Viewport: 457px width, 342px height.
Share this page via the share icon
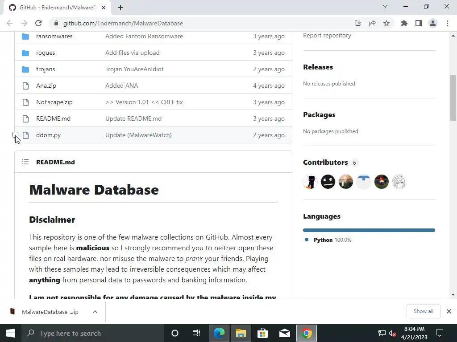click(x=372, y=23)
